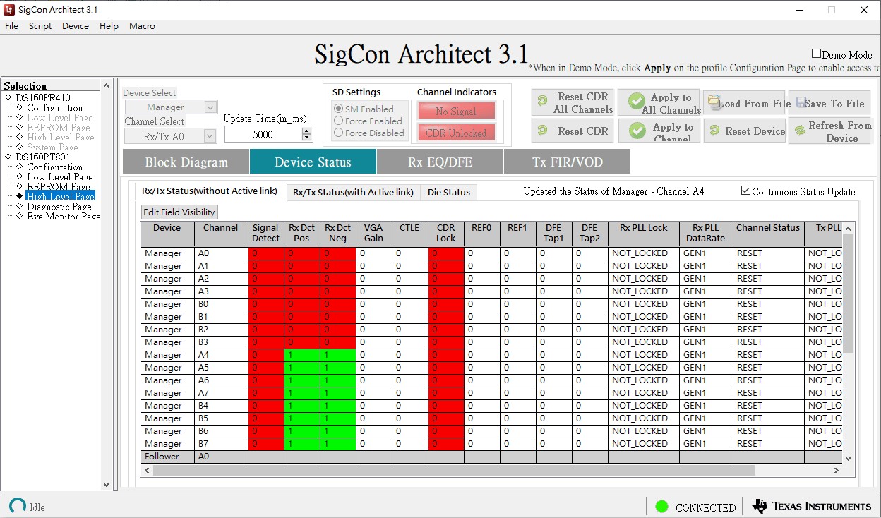
Task: Open the Help menu
Action: tap(109, 26)
